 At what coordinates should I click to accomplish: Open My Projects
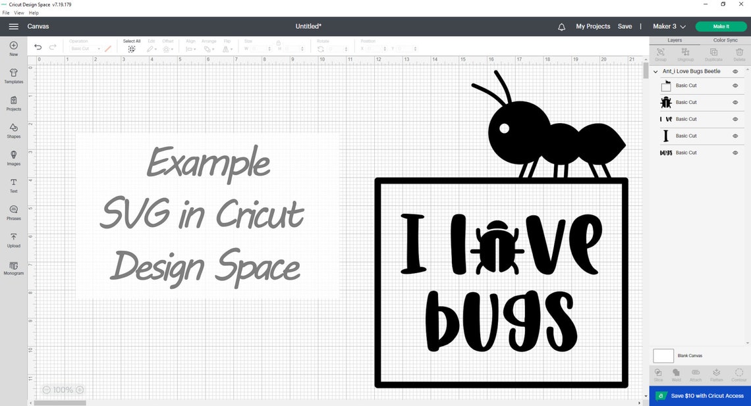(592, 26)
